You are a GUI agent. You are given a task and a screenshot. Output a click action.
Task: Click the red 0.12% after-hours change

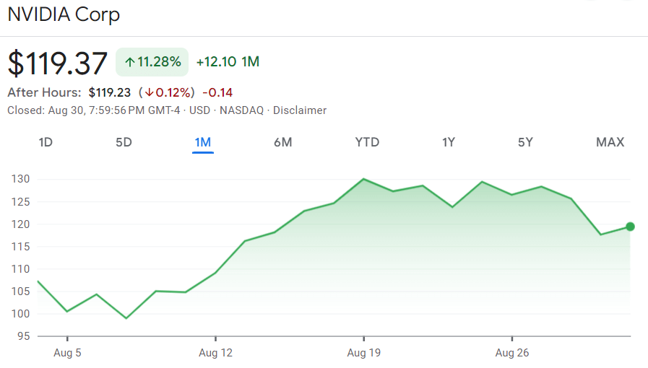[x=167, y=92]
